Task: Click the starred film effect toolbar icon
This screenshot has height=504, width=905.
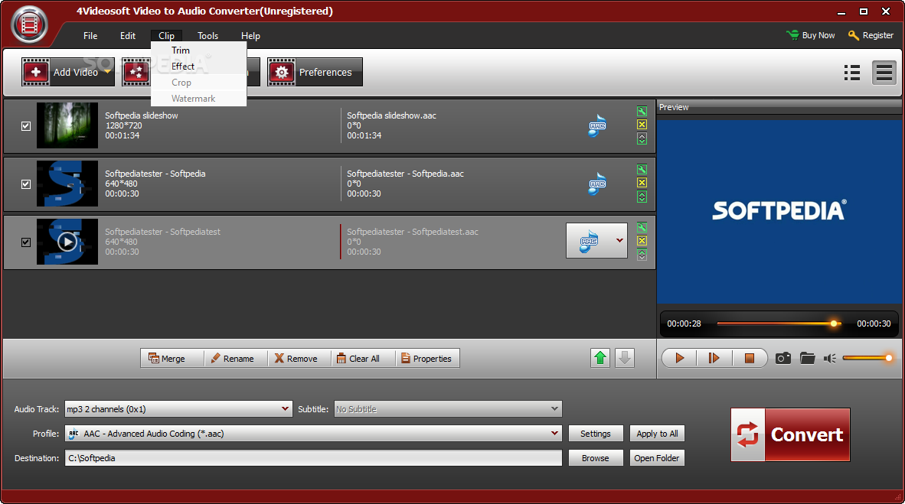Action: coord(136,72)
